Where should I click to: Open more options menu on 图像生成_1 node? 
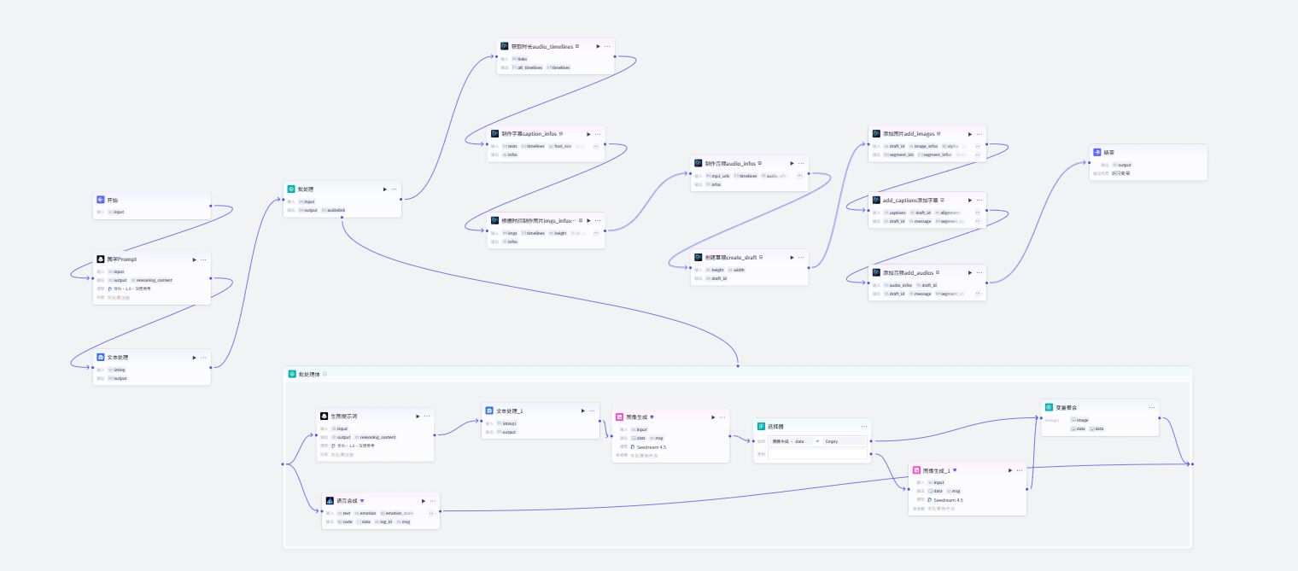[x=1020, y=470]
